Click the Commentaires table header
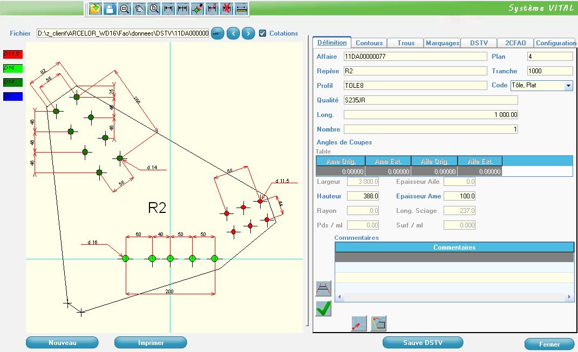The height and width of the screenshot is (352, 578). (x=454, y=247)
